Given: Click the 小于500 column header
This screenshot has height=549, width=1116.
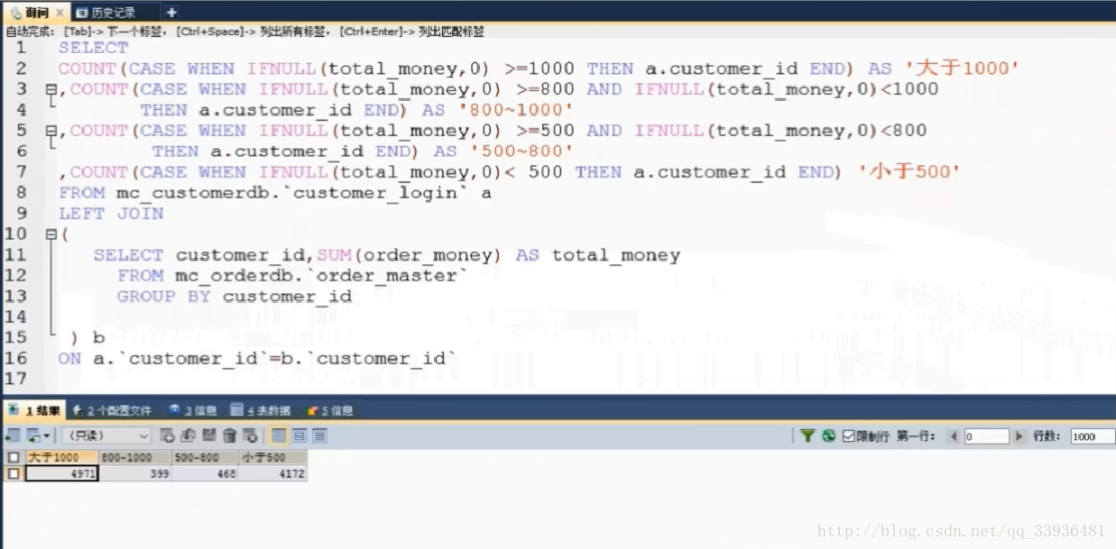Looking at the screenshot, I should tap(272, 457).
